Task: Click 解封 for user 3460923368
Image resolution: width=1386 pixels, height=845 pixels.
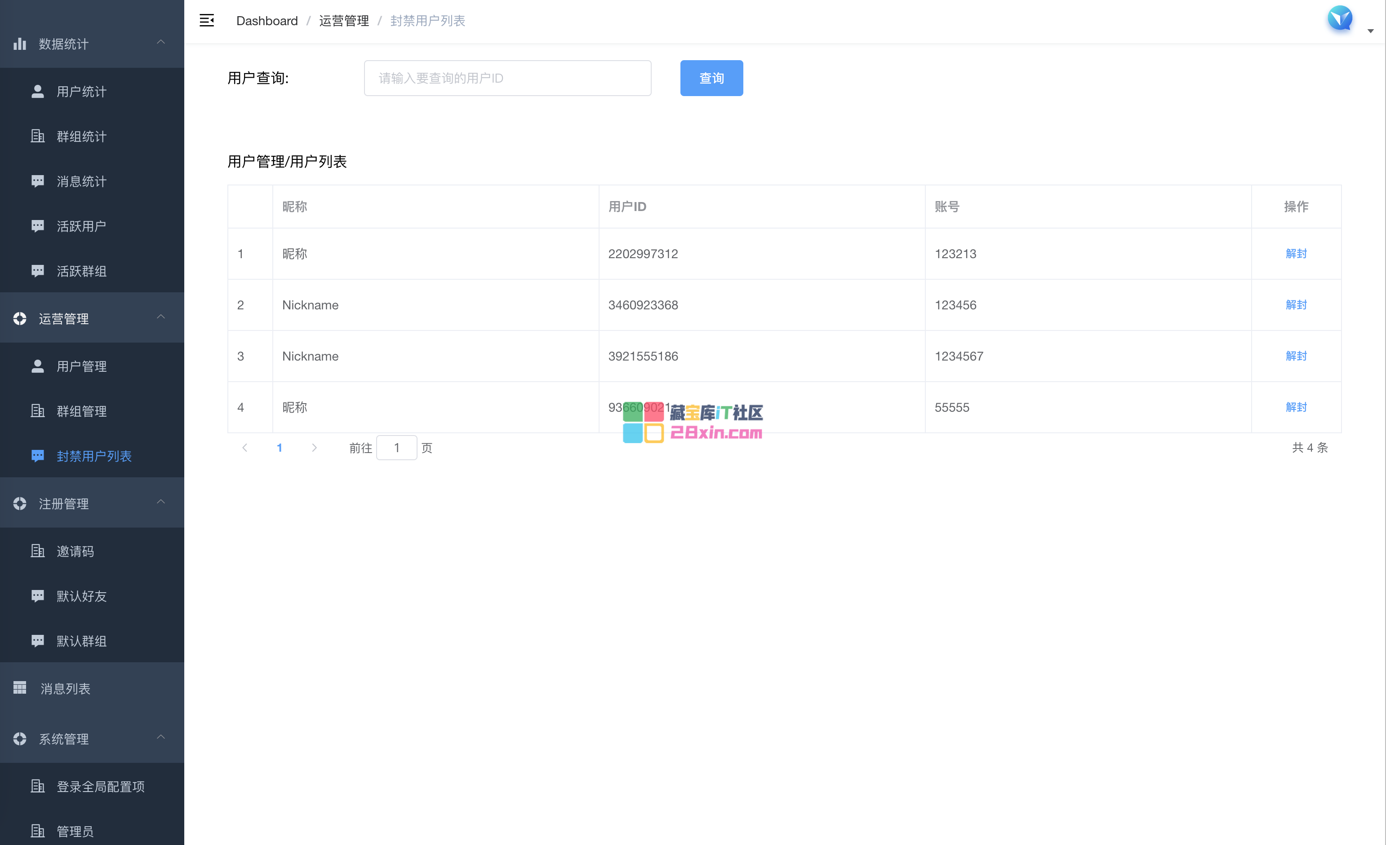Action: click(x=1295, y=305)
